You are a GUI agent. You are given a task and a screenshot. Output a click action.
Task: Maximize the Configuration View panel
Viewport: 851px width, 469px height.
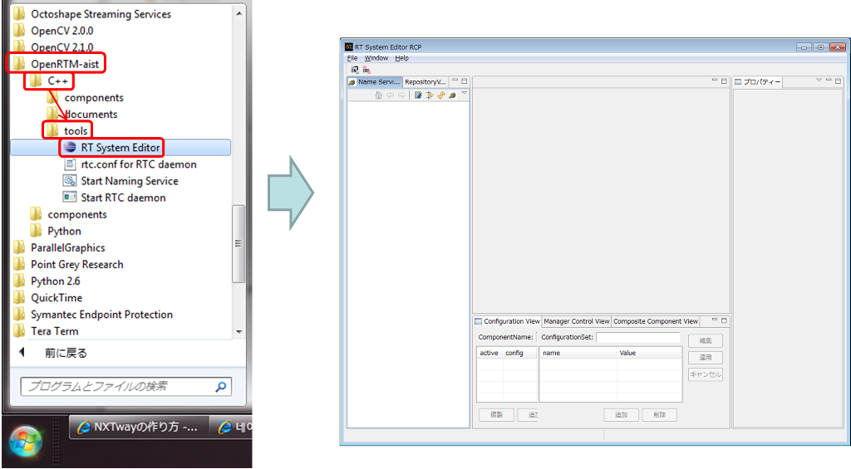[x=724, y=320]
